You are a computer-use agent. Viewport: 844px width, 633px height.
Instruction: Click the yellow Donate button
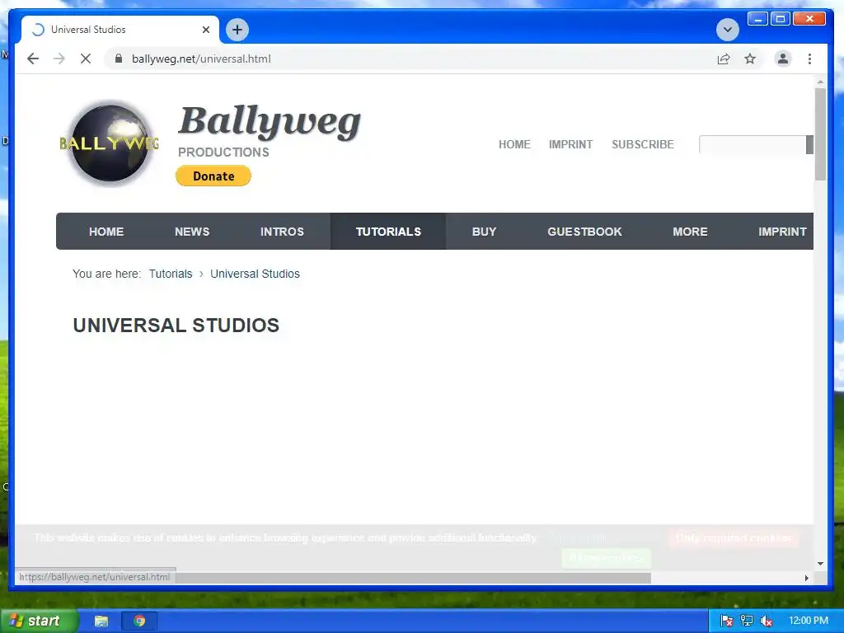click(213, 176)
